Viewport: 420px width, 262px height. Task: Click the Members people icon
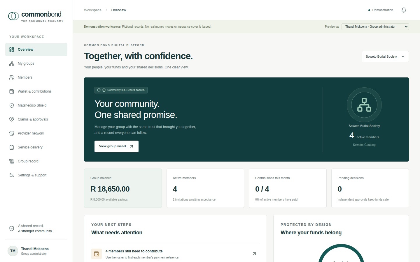pyautogui.click(x=12, y=77)
